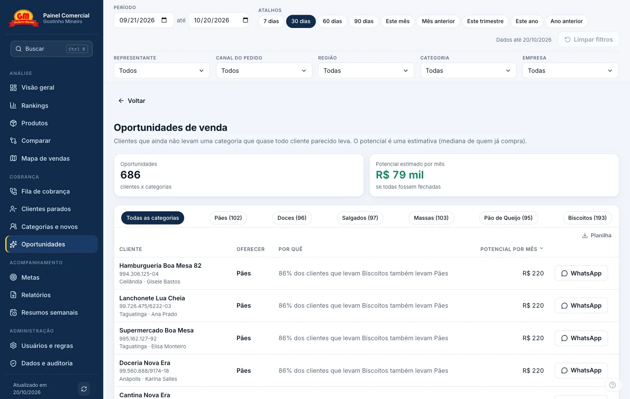This screenshot has height=399, width=630.
Task: Click the Gostinho Mineiro logo
Action: 24,18
